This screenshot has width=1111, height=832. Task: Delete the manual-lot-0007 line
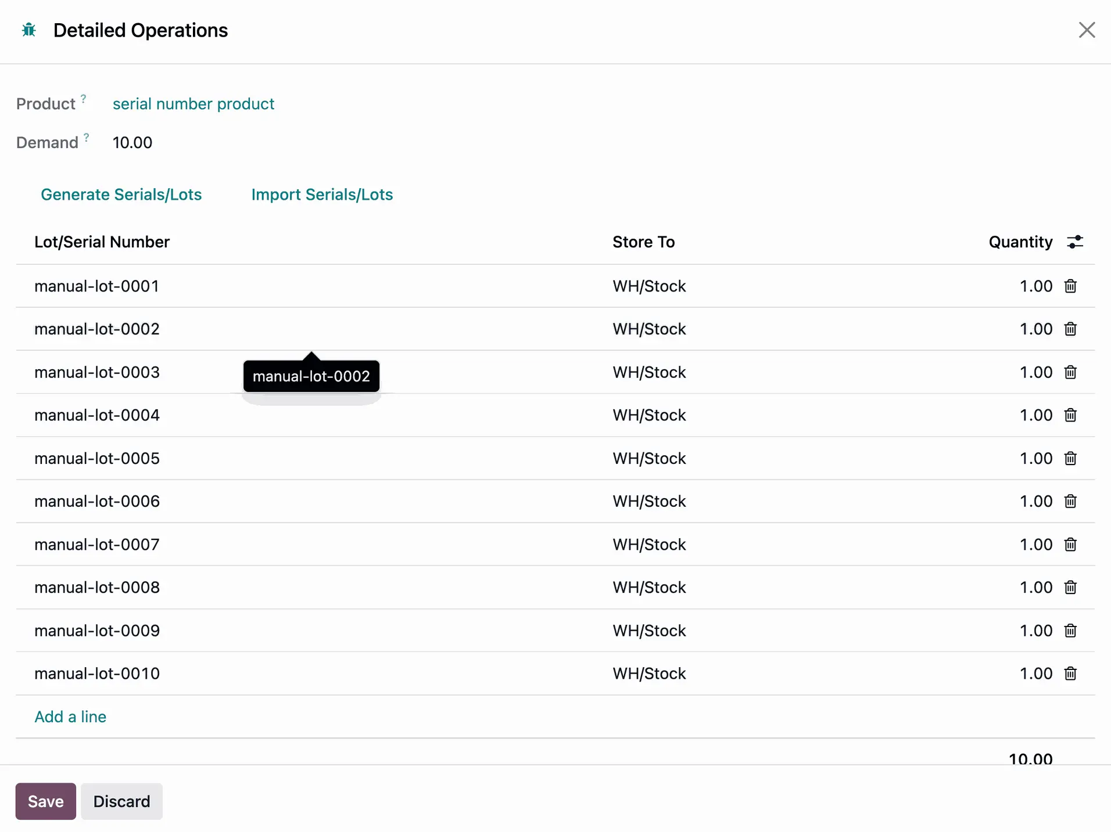[1070, 544]
